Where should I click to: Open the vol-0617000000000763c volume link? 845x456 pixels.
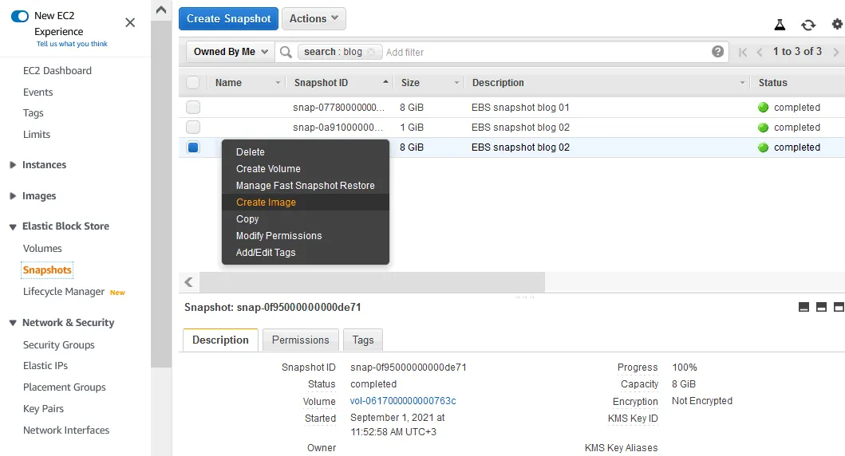click(403, 401)
